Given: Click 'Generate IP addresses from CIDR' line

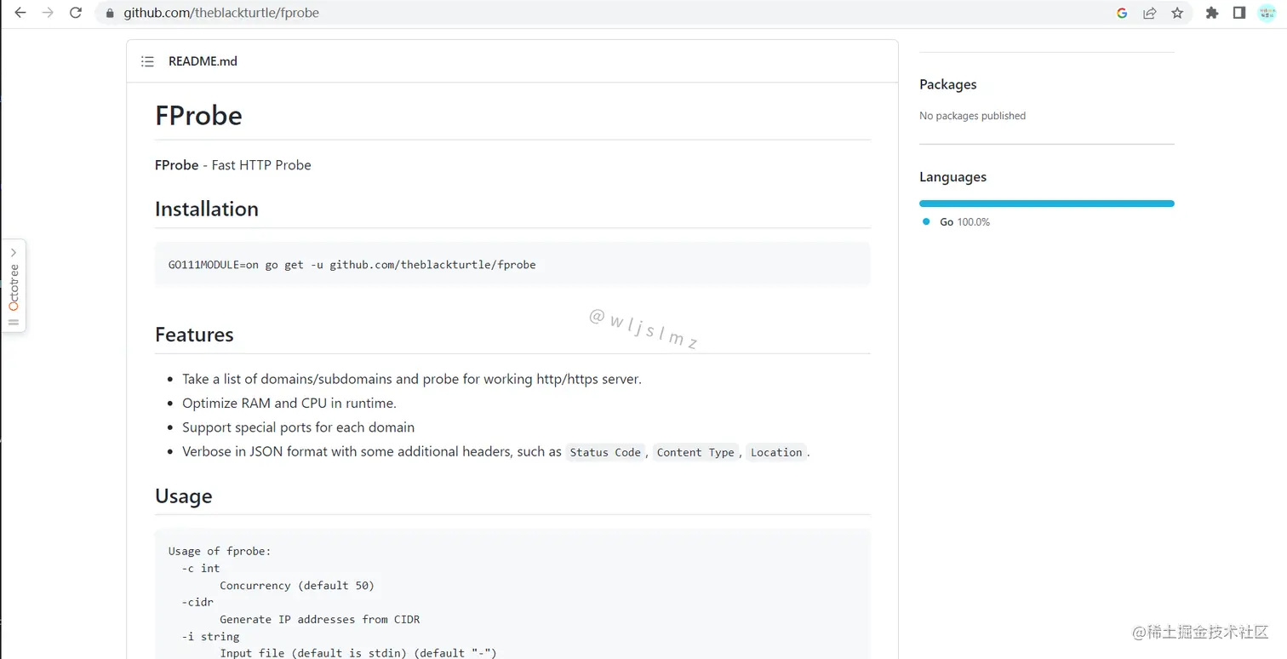Looking at the screenshot, I should tap(320, 619).
